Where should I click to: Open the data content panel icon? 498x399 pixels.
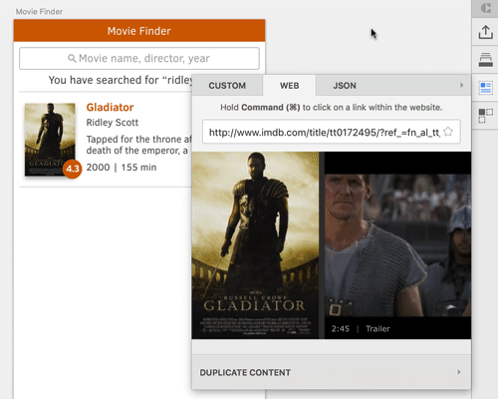(485, 88)
